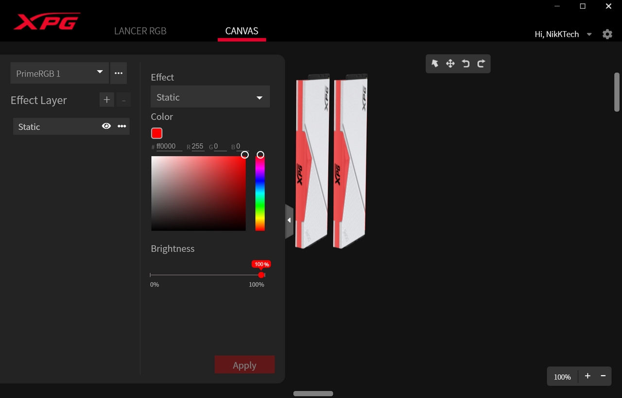Open PrimeRGB 1 profile options menu

pos(119,73)
